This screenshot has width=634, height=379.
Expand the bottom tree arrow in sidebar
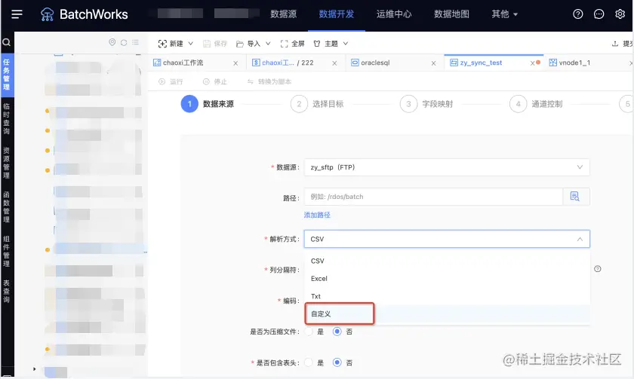coord(35,369)
